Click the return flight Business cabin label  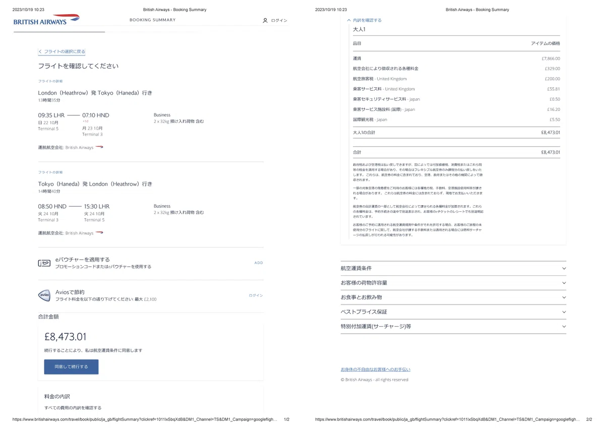pos(162,206)
